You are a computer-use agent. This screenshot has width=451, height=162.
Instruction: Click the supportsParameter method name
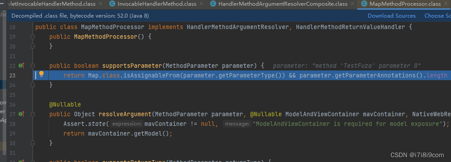132,66
